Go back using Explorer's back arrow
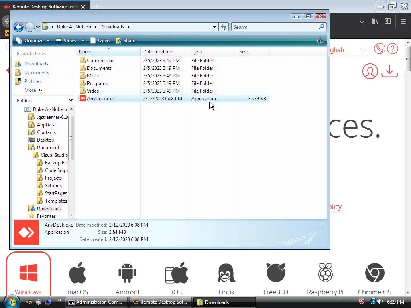 [18, 27]
